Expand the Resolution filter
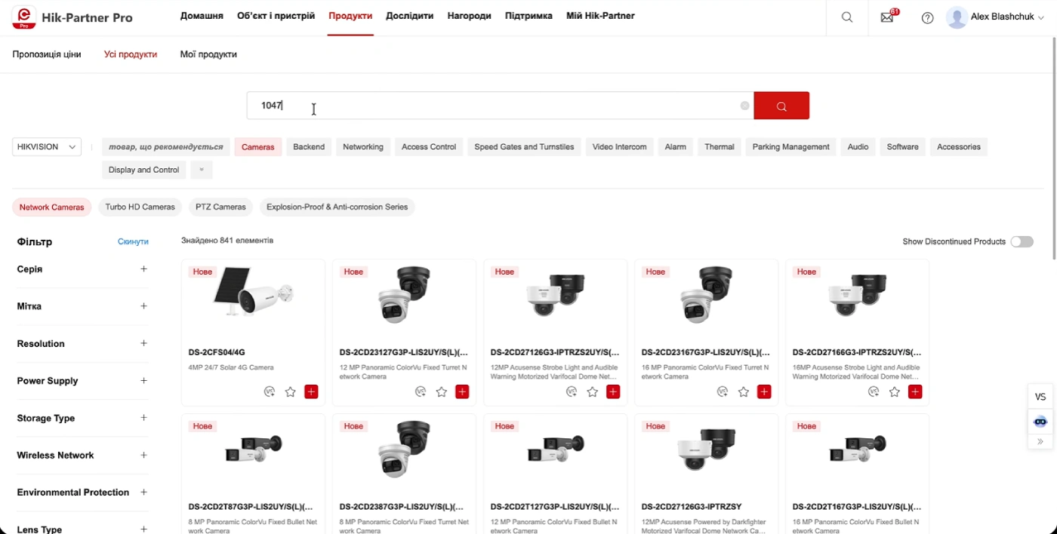Screen dimensions: 1057x534 point(143,343)
